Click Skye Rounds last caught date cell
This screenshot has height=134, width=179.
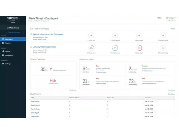click(149, 101)
